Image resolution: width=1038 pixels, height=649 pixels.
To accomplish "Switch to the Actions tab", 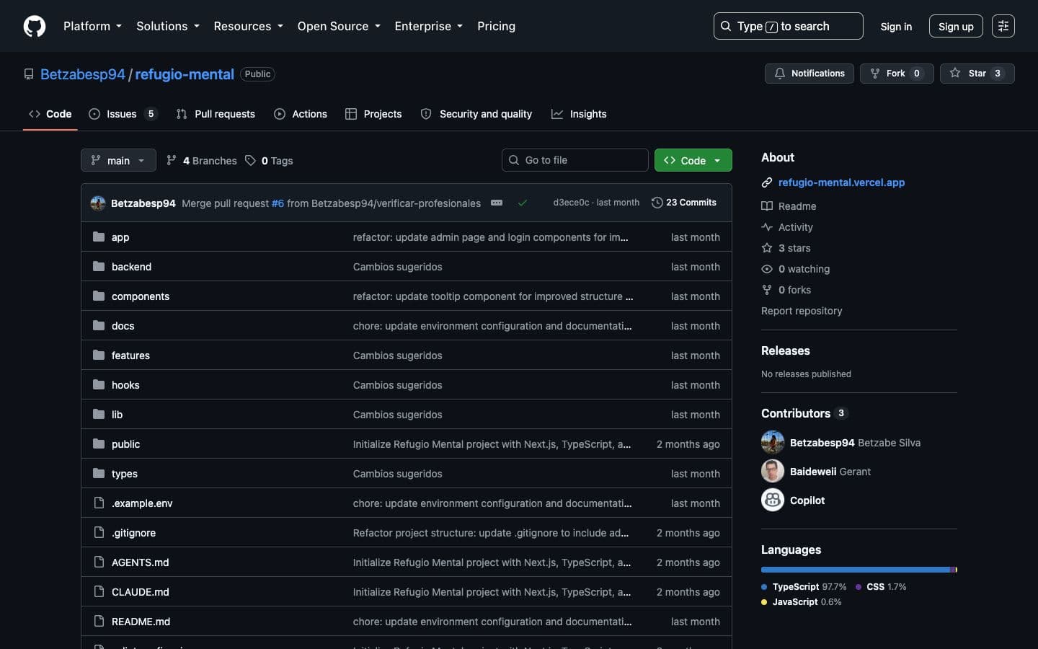I will (301, 114).
